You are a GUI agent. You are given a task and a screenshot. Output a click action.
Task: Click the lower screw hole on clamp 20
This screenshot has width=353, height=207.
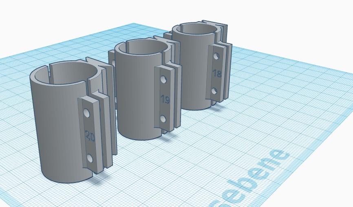coord(90,158)
